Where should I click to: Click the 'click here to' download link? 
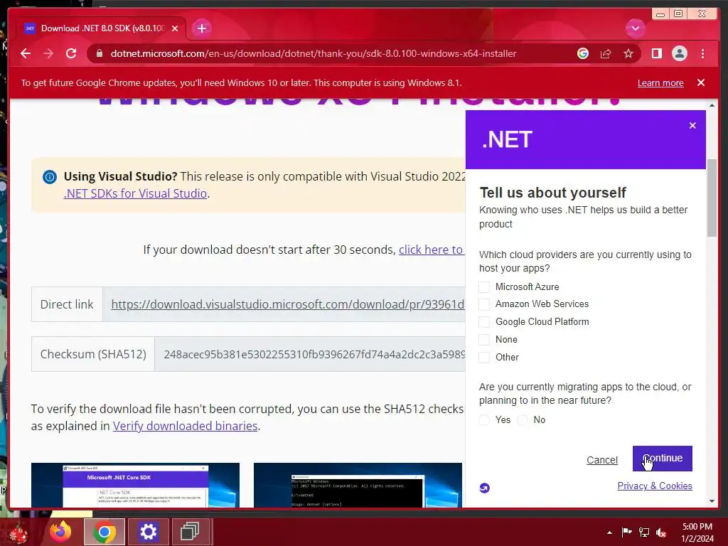(x=431, y=250)
